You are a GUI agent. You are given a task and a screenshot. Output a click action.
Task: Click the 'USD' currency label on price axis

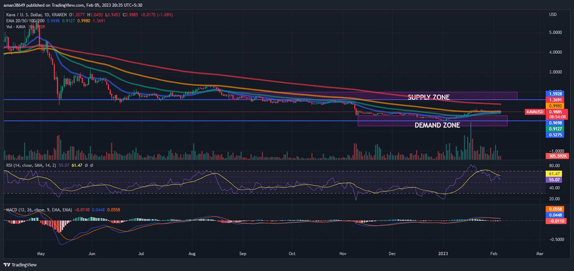[x=553, y=14]
